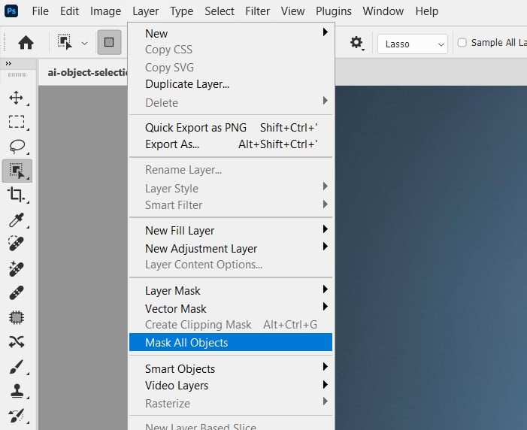
Task: Select the Lasso tool in toolbar
Action: (17, 147)
